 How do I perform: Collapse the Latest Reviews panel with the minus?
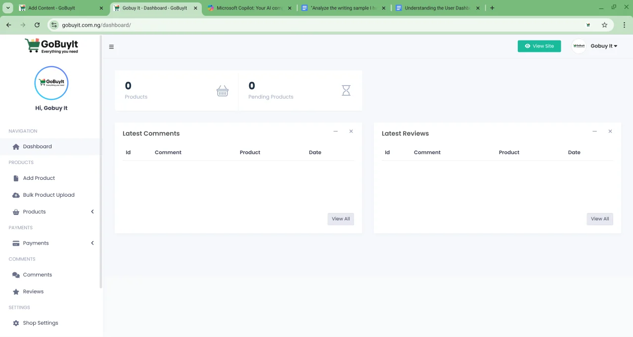594,131
